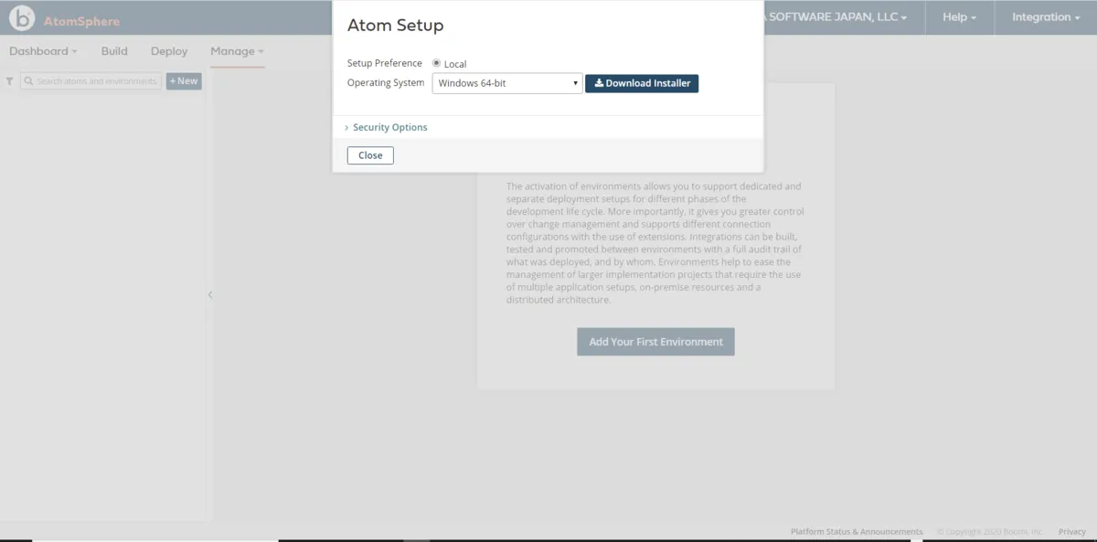Open the Operating System dropdown
The width and height of the screenshot is (1097, 542).
(x=507, y=83)
